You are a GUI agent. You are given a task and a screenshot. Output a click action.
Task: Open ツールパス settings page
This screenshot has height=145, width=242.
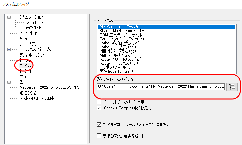27,44
